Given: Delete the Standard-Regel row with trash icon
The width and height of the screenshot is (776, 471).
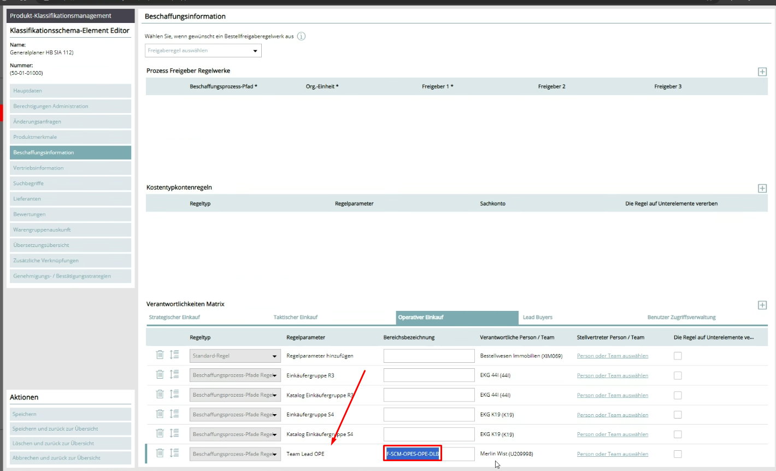Looking at the screenshot, I should tap(160, 355).
